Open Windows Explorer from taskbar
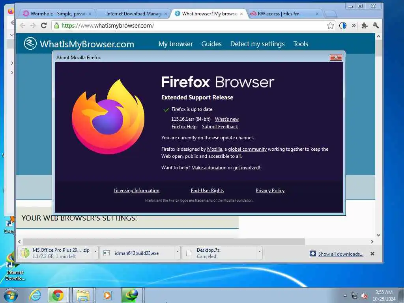 [x=83, y=295]
